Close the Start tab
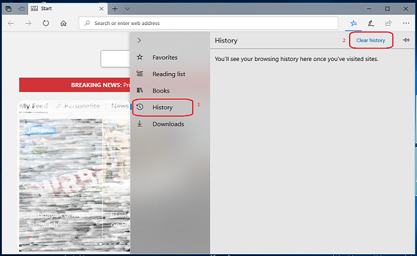Image resolution: width=417 pixels, height=256 pixels. (101, 9)
